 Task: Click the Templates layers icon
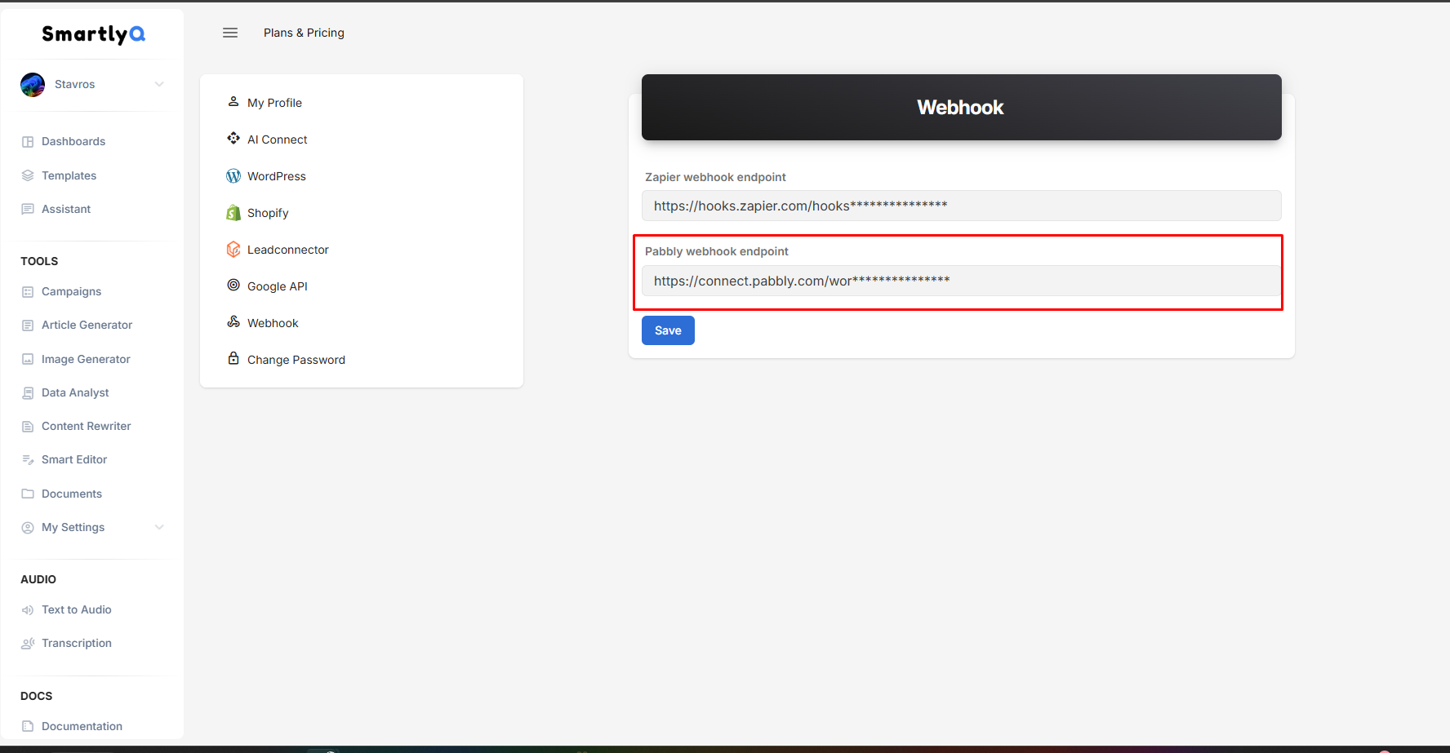[x=28, y=175]
